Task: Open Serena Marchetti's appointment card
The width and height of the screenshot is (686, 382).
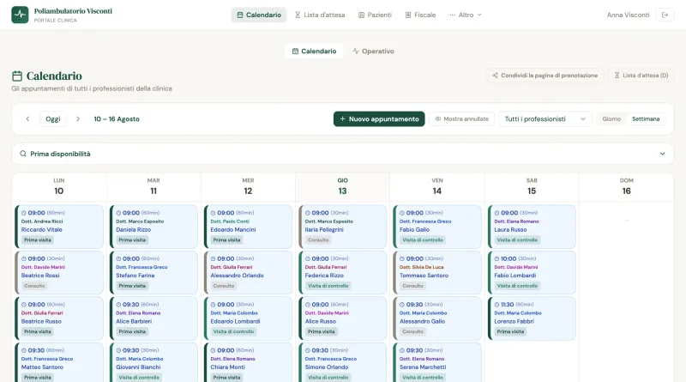Action: coord(437,362)
